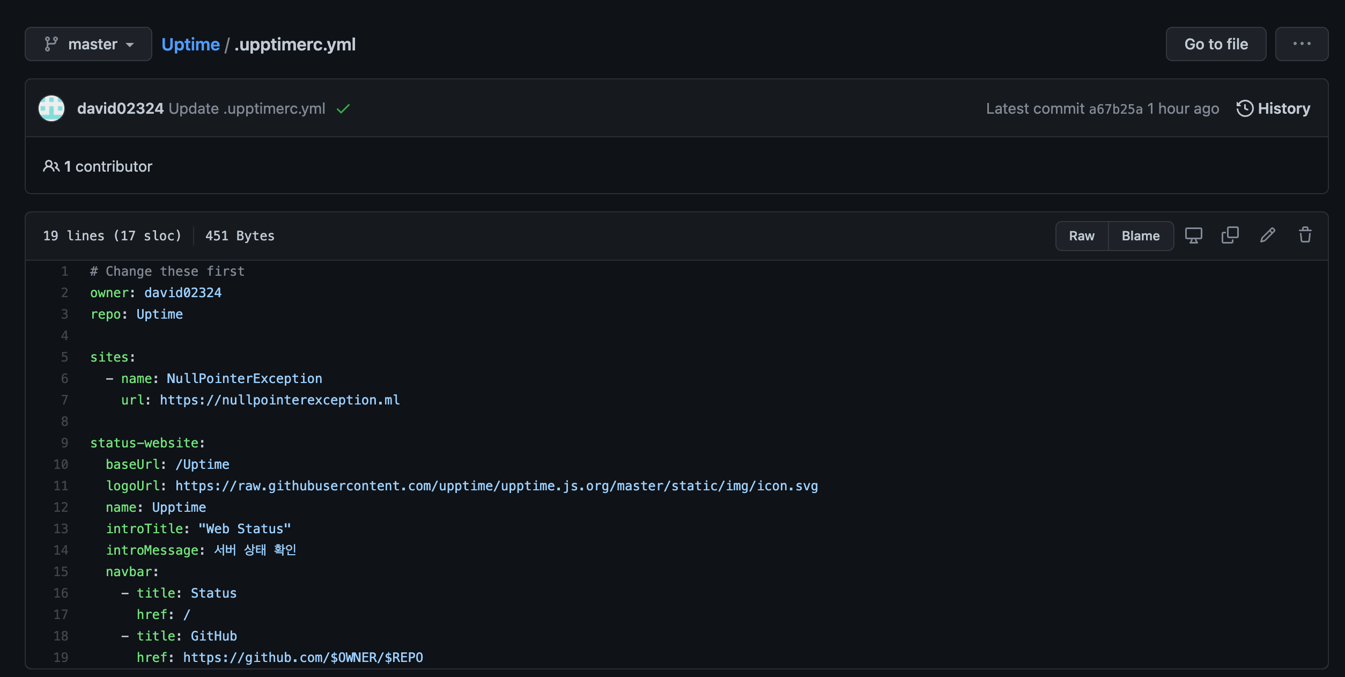The height and width of the screenshot is (677, 1345).
Task: Open david02324 author profile link
Action: tap(120, 108)
